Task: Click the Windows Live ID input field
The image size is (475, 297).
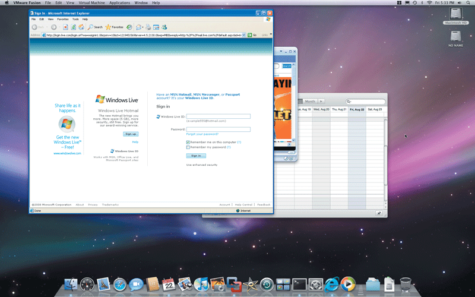Action: [218, 116]
